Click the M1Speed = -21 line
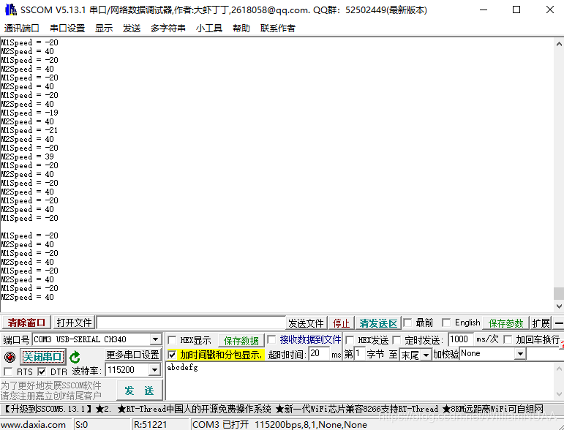The image size is (564, 430). 29,130
